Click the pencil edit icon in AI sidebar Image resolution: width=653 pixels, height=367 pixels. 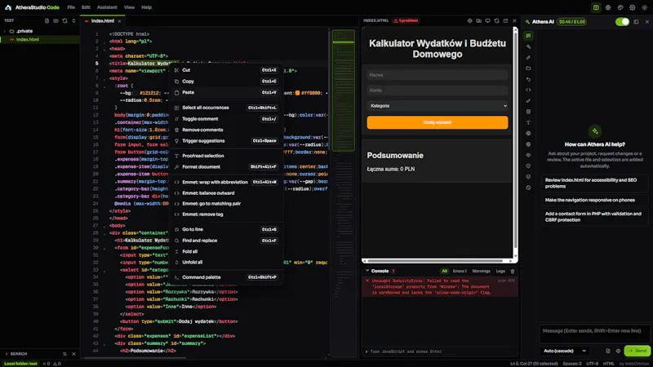(x=528, y=57)
